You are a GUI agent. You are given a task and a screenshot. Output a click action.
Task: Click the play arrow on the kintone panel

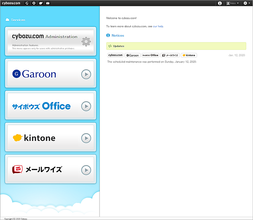[x=86, y=138]
